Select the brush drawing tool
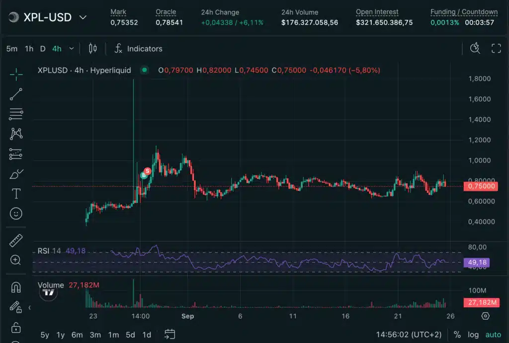This screenshot has width=509, height=343. pos(16,174)
